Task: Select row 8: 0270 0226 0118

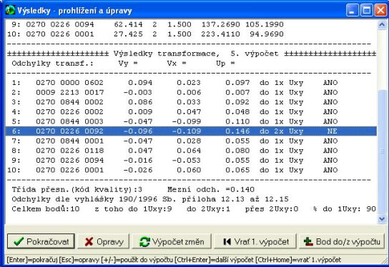Action: coord(191,151)
